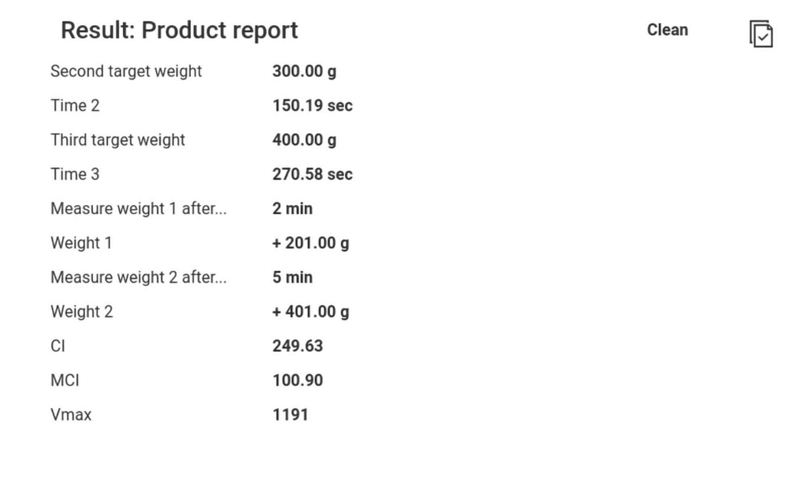Select the Time 2 label
This screenshot has height=485, width=807.
[x=75, y=106]
